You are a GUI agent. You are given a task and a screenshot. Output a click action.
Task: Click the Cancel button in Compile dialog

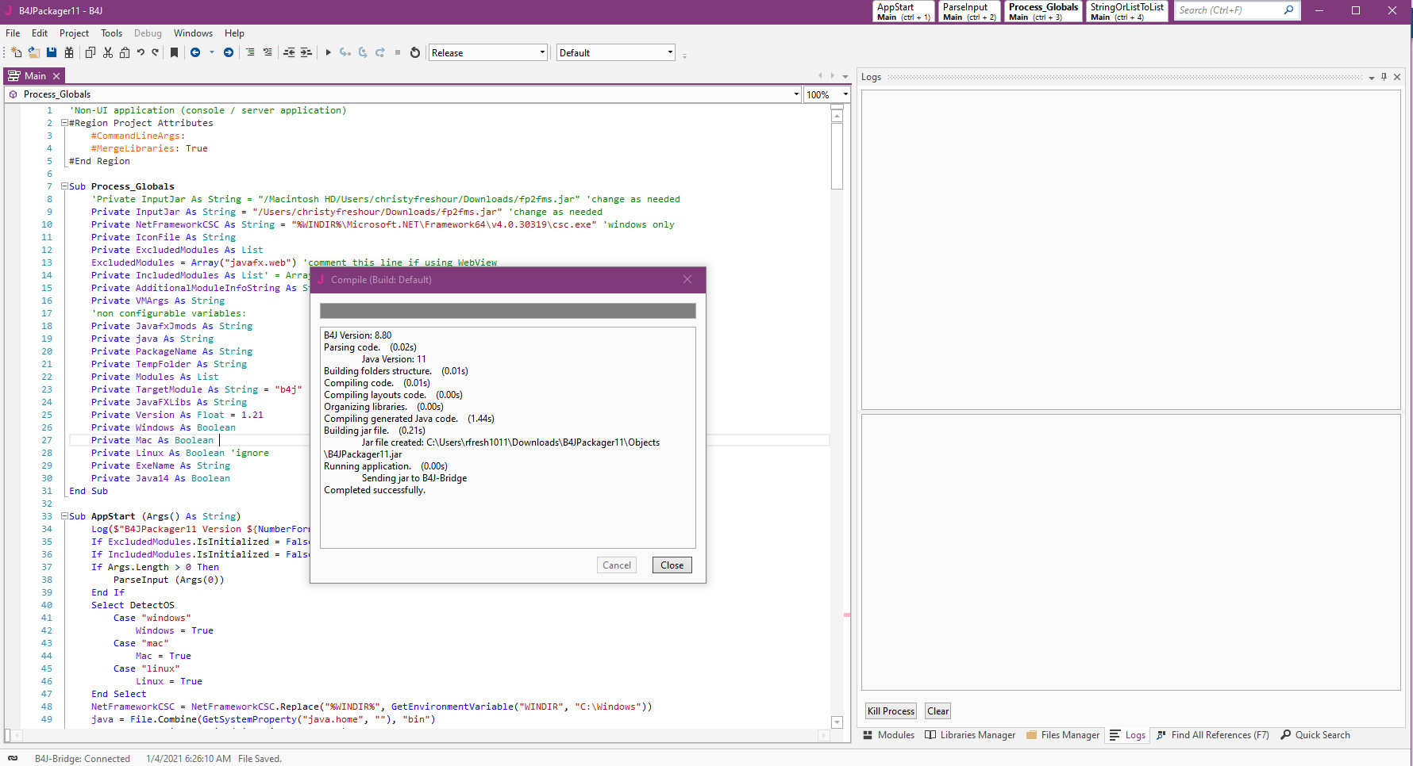click(617, 565)
